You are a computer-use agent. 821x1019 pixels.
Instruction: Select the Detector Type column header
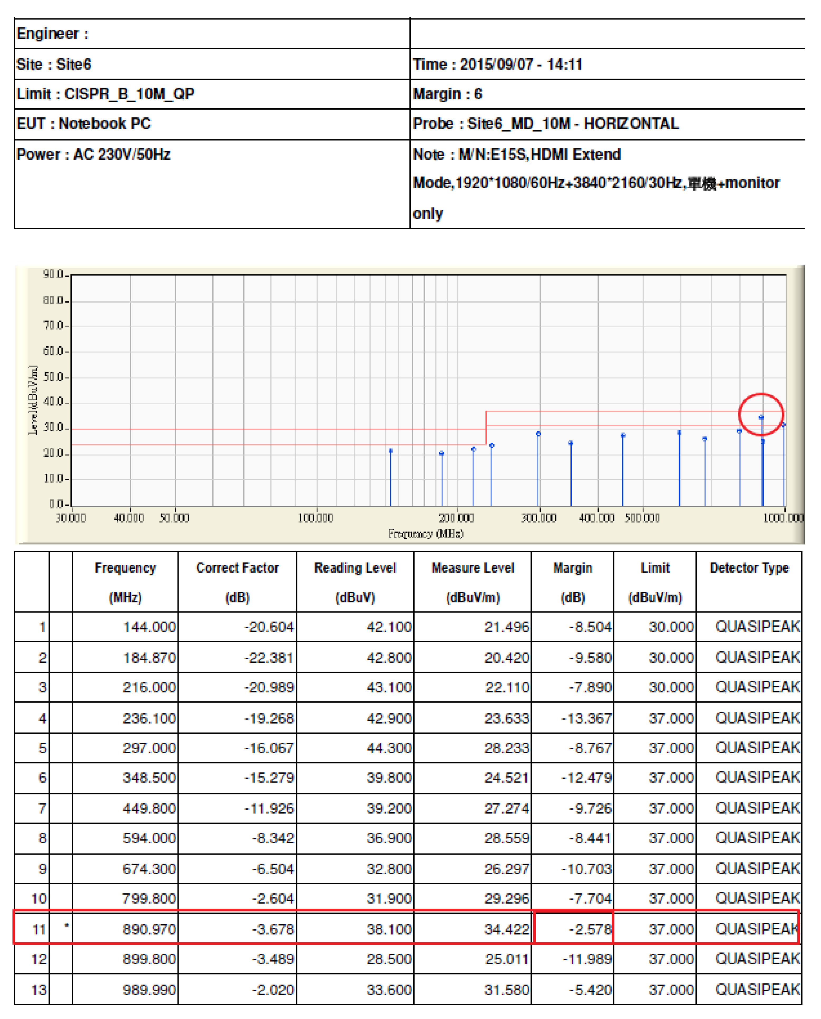pyautogui.click(x=749, y=569)
